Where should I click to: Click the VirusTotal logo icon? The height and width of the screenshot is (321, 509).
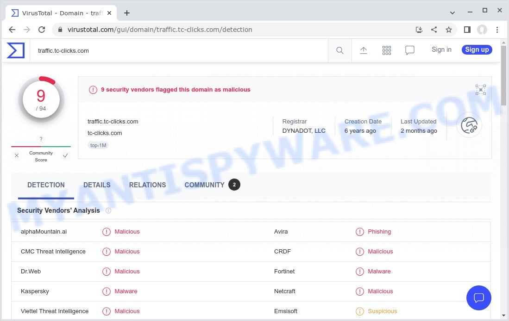16,50
